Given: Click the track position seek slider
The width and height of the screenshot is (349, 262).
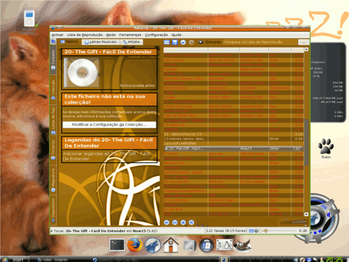Looking at the screenshot, I should (x=279, y=231).
